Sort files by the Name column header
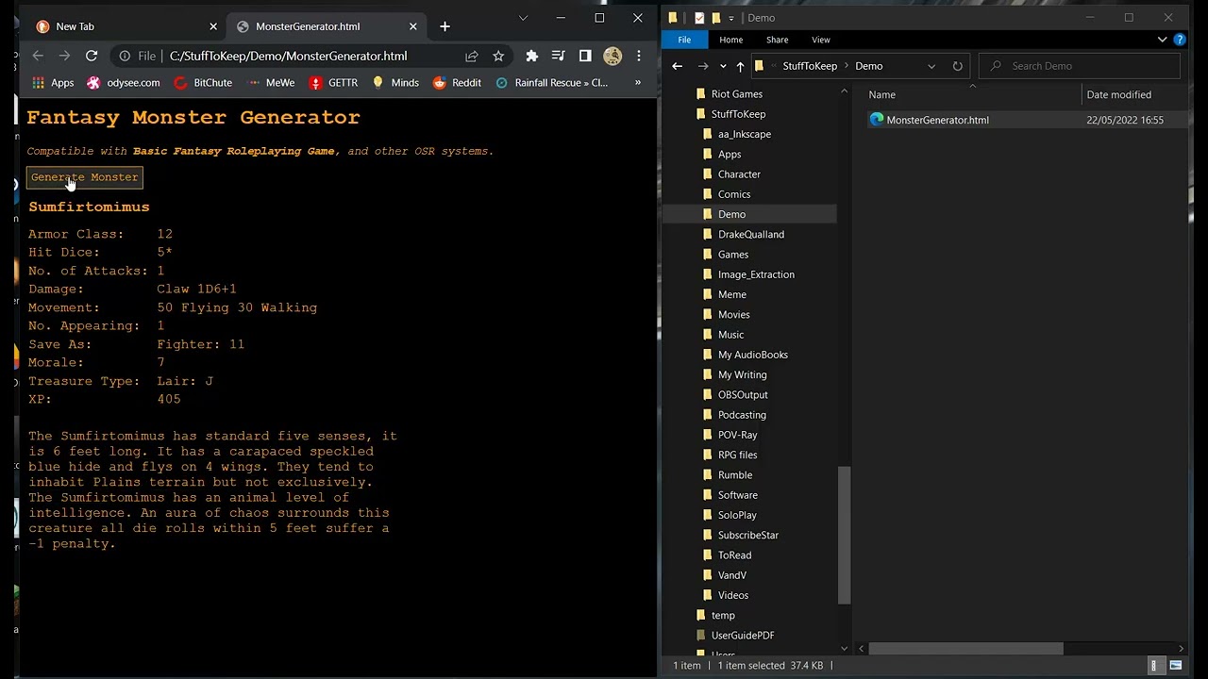The width and height of the screenshot is (1208, 679). [x=882, y=94]
